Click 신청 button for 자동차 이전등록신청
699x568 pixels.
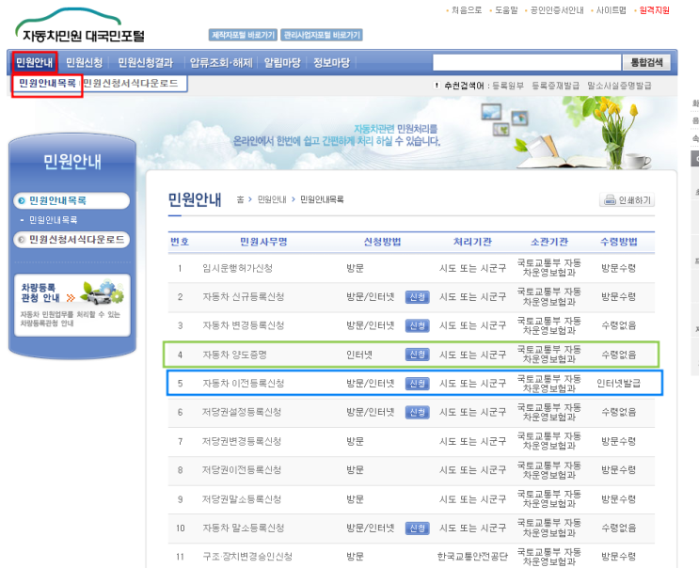pos(417,384)
